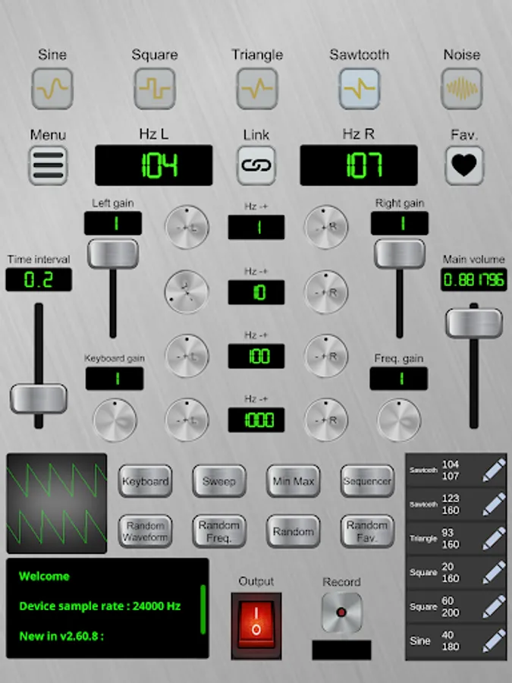This screenshot has height=683, width=512.
Task: Click the Random Fav. button
Action: pos(367,531)
